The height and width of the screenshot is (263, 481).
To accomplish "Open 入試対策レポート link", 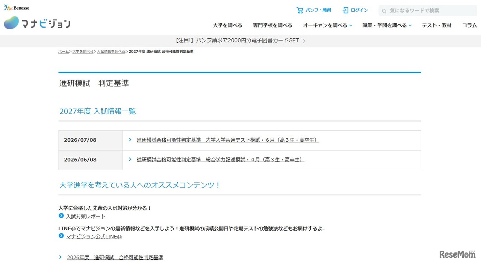I will 86,216.
